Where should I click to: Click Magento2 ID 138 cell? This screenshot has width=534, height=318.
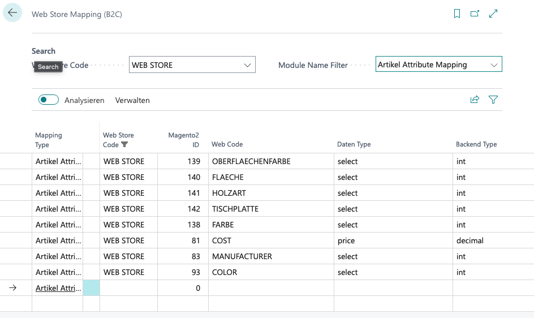(x=183, y=225)
